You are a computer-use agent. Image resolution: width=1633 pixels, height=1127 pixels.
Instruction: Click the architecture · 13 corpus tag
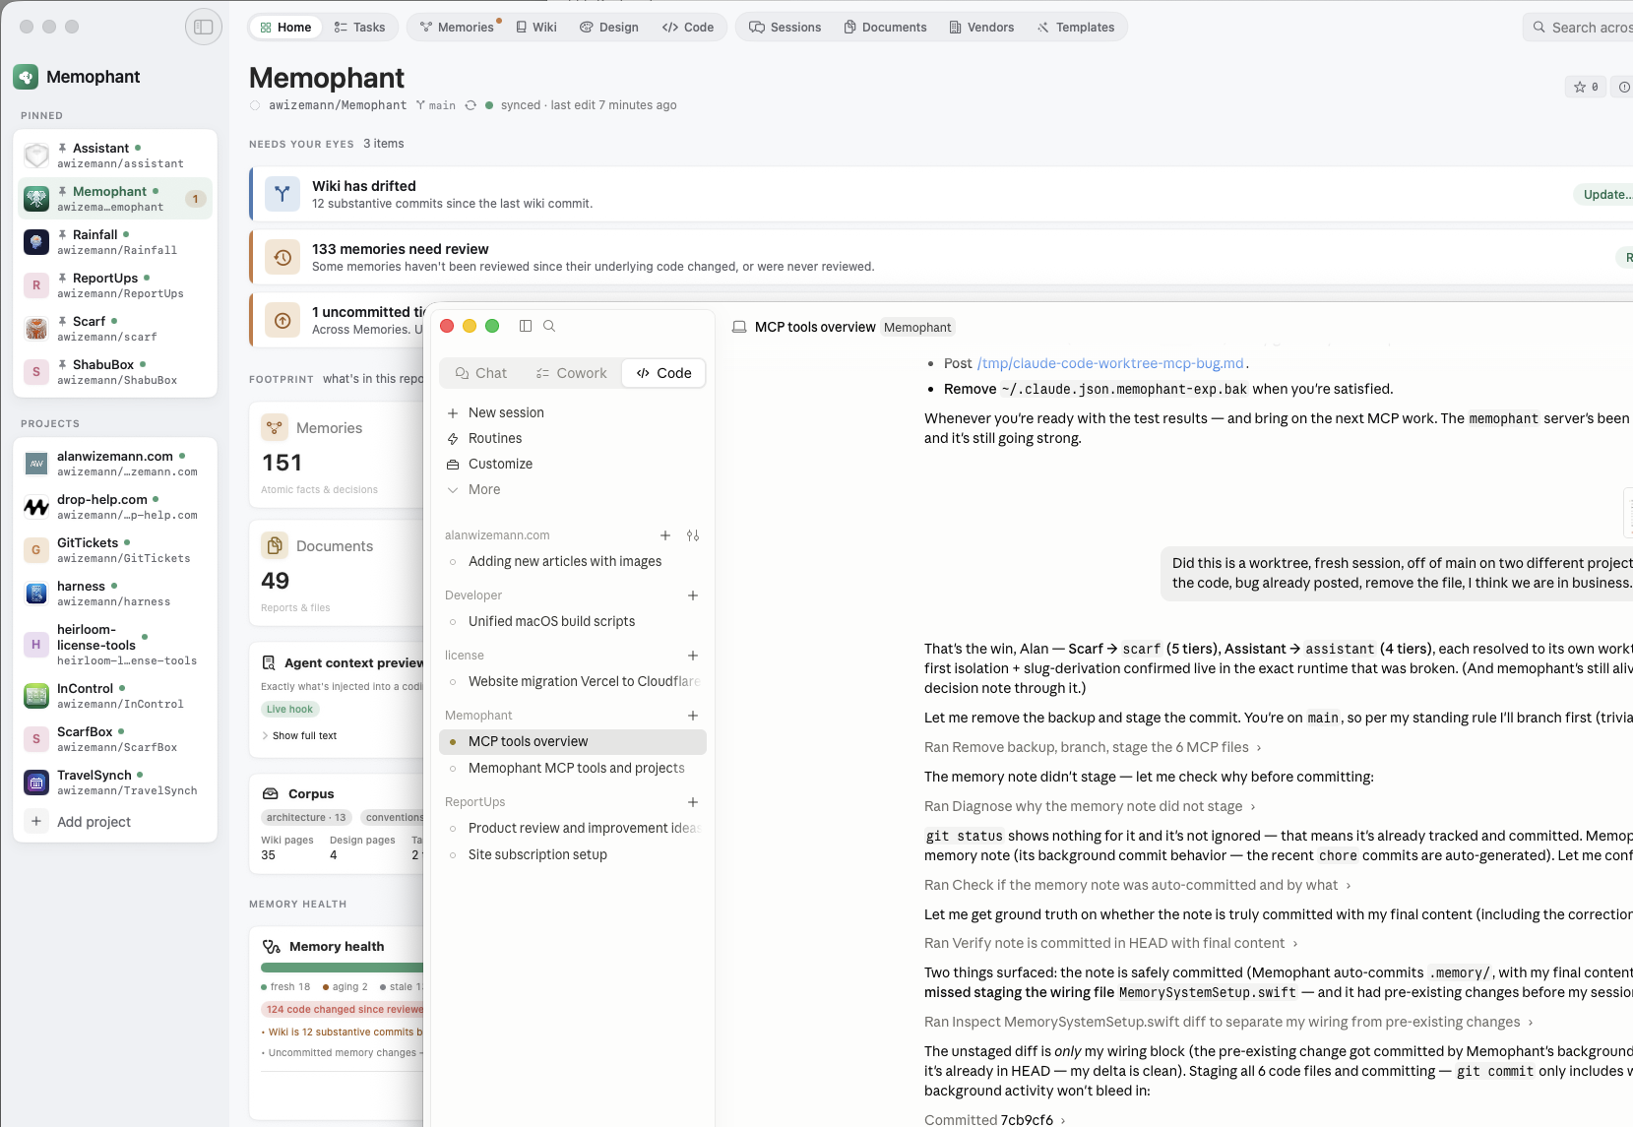coord(306,817)
